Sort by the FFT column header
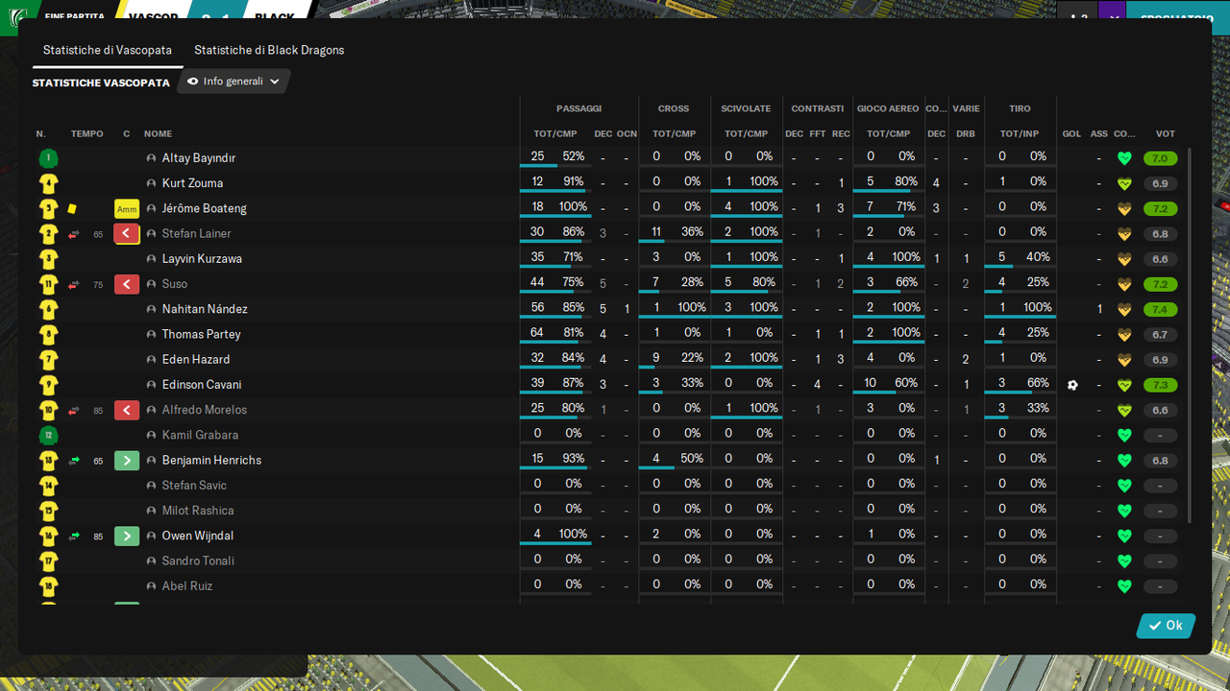The height and width of the screenshot is (691, 1230). [818, 133]
